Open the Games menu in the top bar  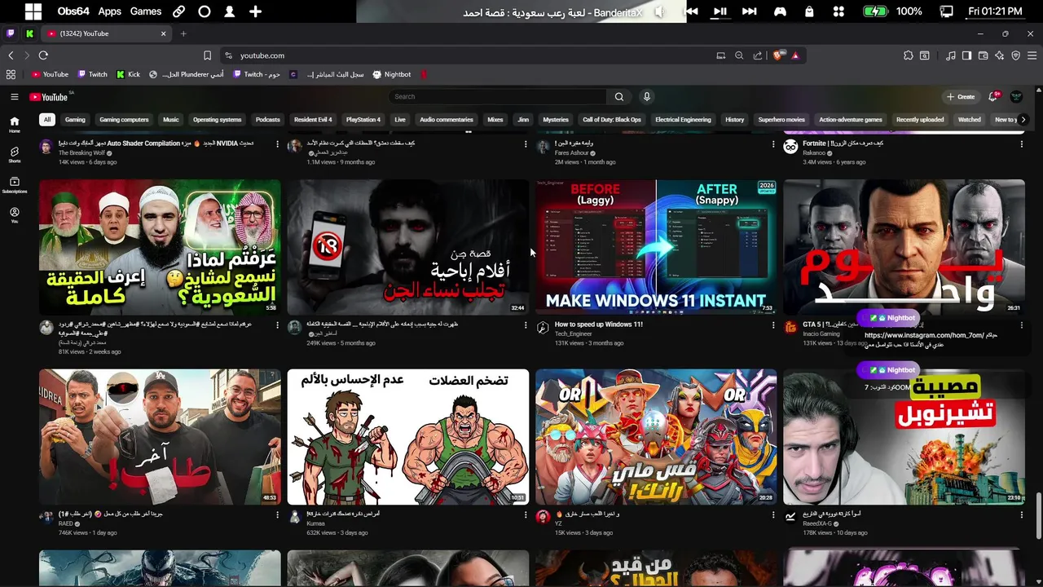click(146, 11)
